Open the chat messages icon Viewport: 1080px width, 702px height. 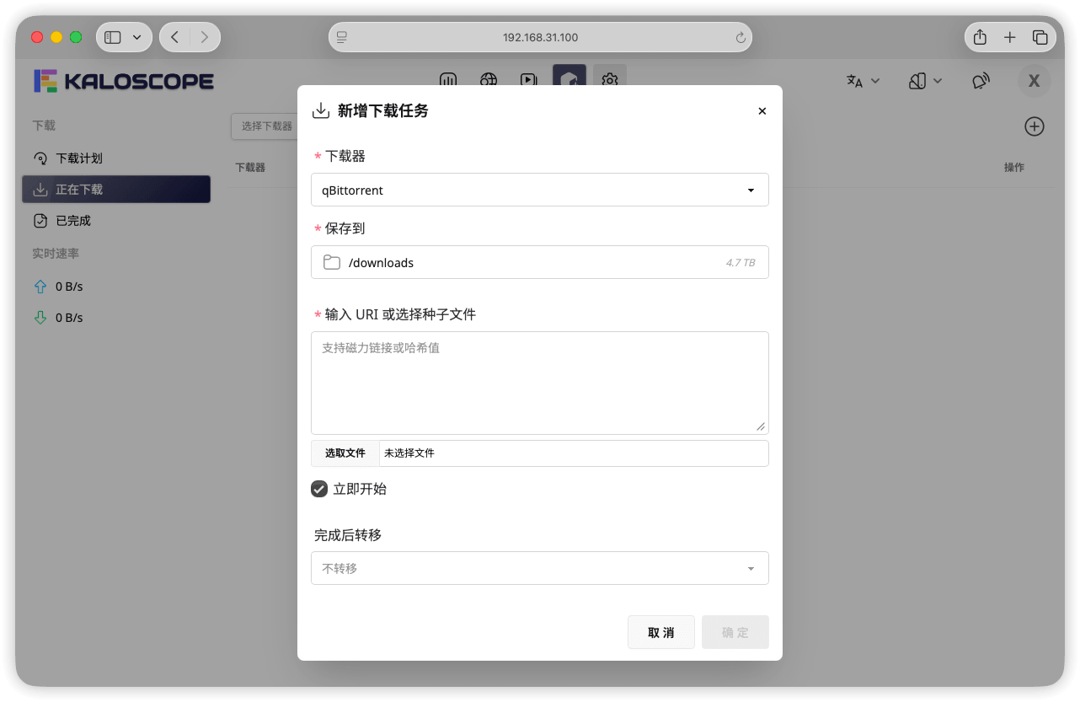(981, 81)
